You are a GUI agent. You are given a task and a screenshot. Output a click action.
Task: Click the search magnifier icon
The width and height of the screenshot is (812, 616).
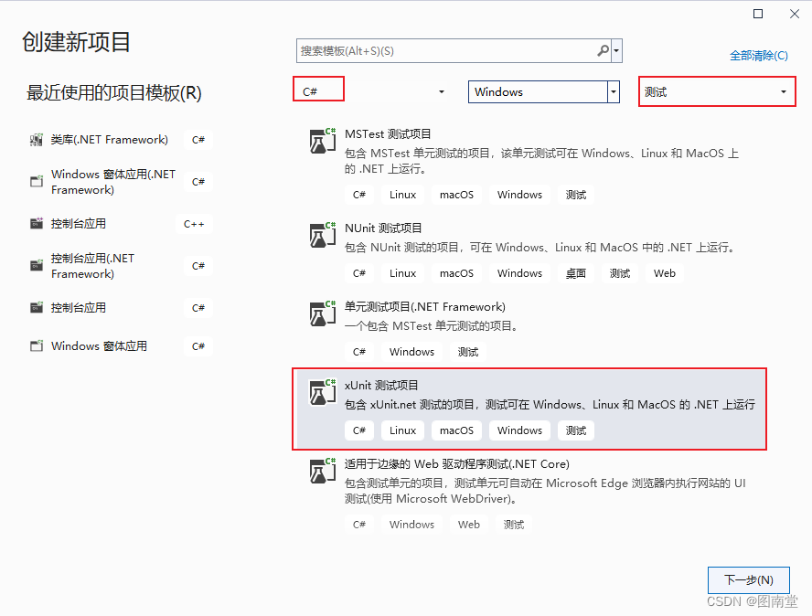pyautogui.click(x=601, y=49)
